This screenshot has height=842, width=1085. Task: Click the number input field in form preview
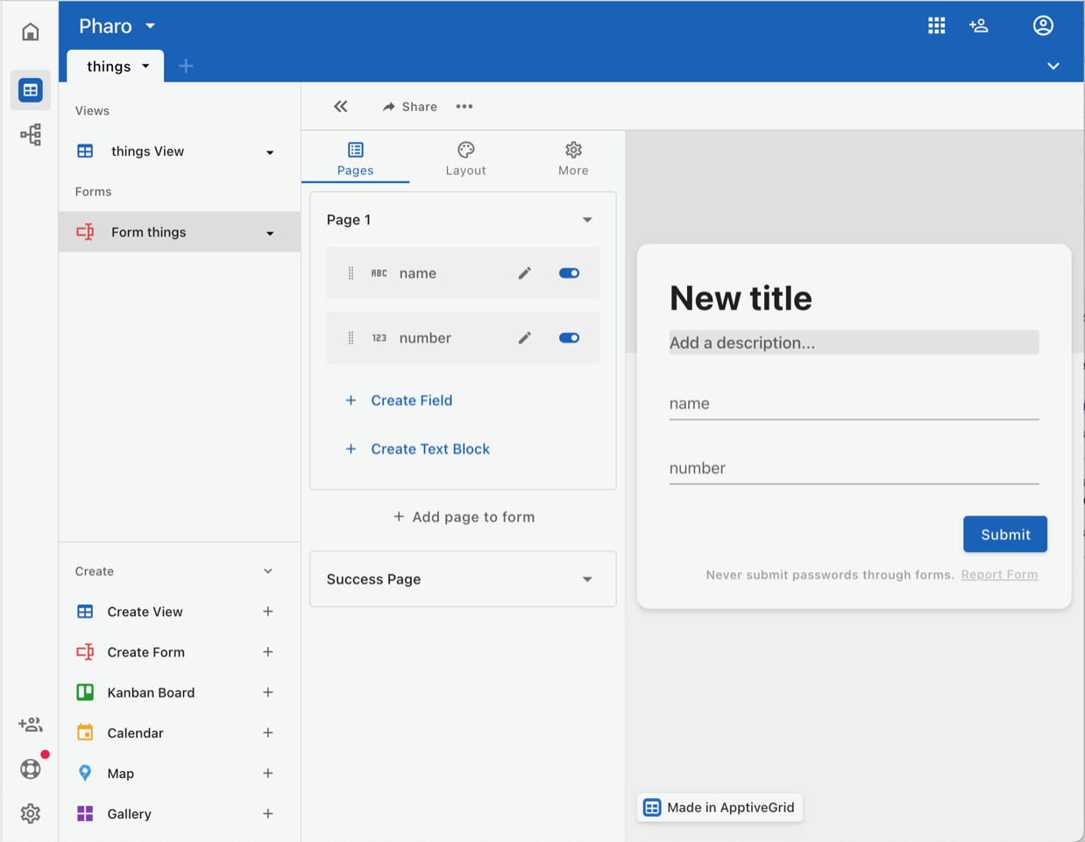(854, 469)
